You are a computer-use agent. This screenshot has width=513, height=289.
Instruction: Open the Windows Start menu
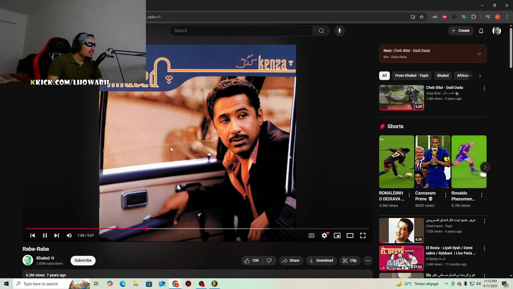[6, 284]
